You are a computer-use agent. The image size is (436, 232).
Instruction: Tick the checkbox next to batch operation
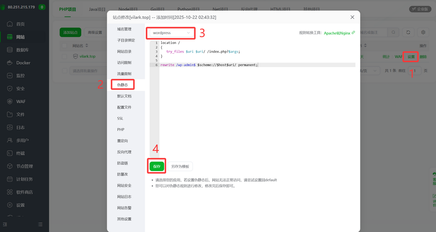65,71
